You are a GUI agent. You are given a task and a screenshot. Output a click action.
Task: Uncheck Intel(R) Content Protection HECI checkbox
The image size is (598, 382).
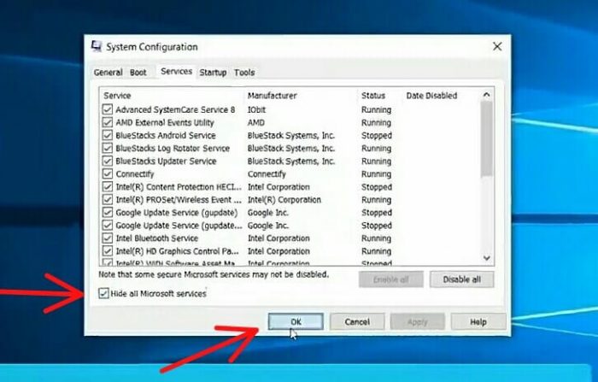(107, 187)
